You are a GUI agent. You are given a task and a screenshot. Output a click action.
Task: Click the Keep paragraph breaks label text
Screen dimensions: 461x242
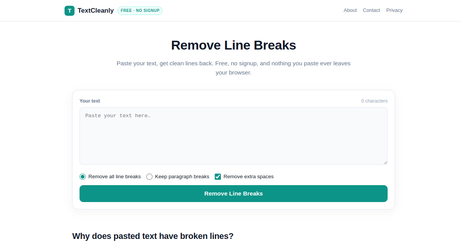pos(182,177)
